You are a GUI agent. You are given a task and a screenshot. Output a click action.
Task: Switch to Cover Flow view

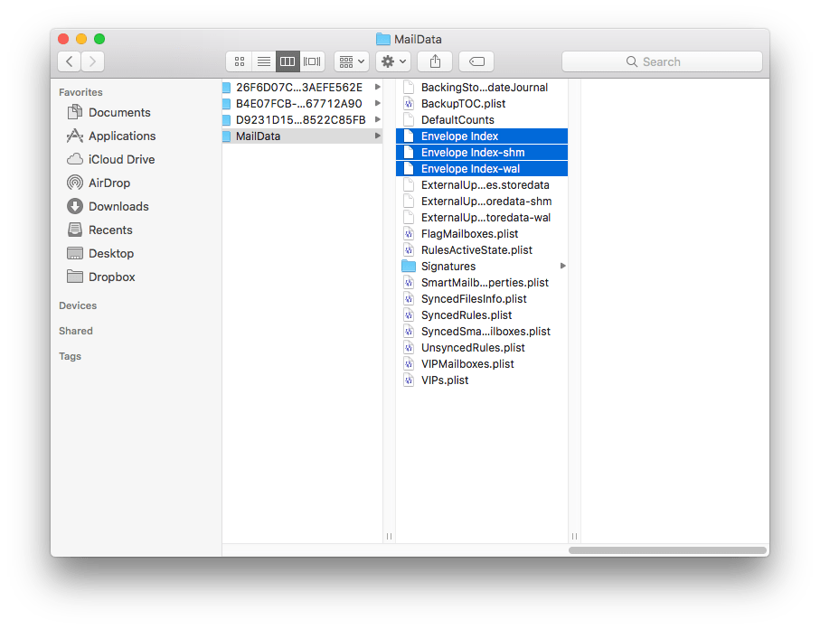point(312,61)
